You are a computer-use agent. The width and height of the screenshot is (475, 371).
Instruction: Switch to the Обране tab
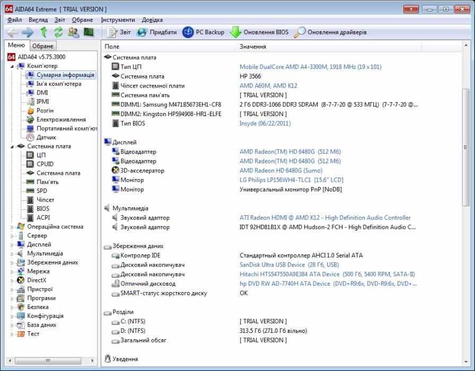point(43,46)
